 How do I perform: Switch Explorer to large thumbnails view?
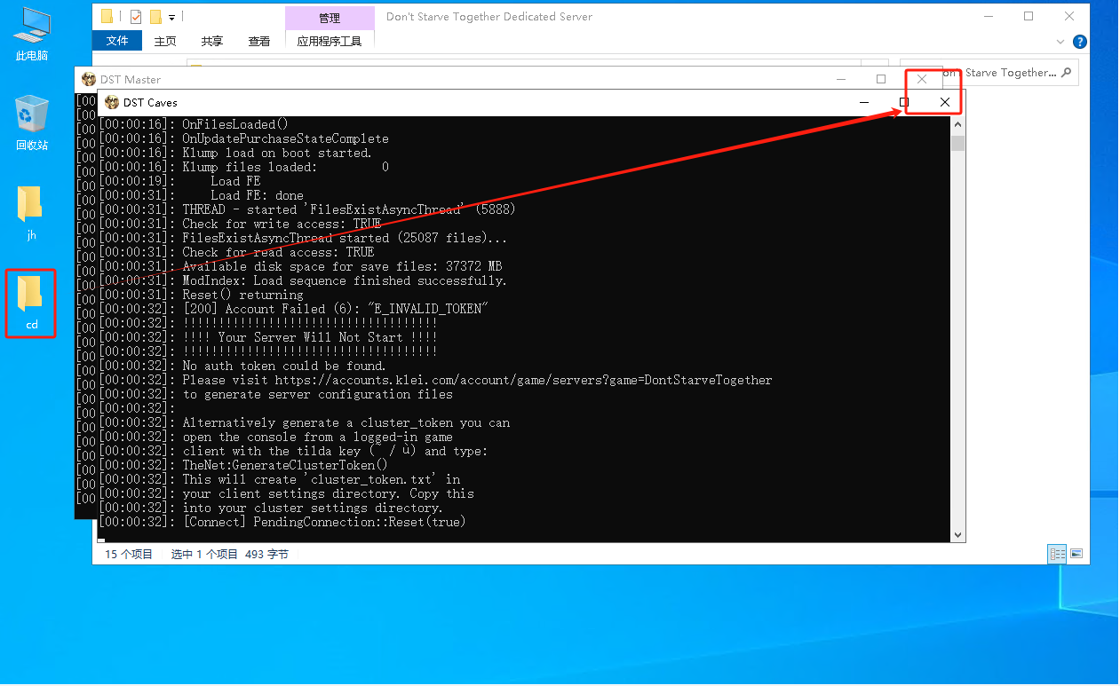1076,554
